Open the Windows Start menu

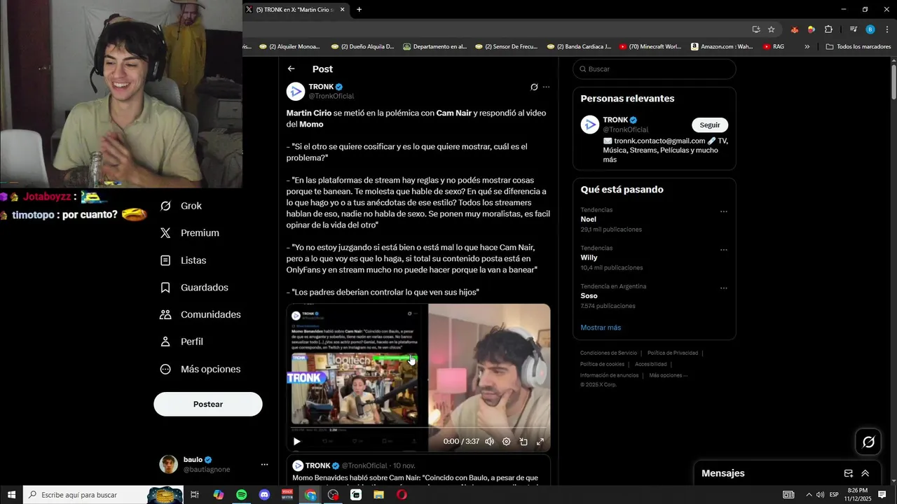[x=11, y=495]
